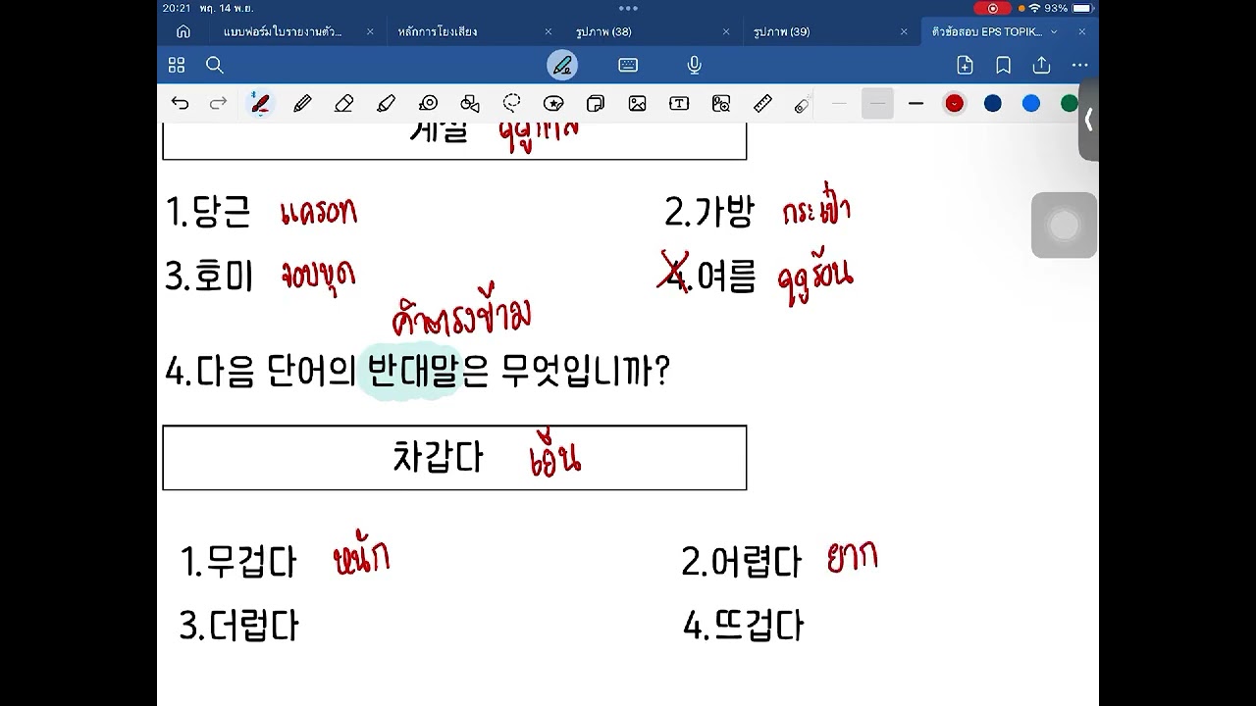
Task: Start audio recording with microphone
Action: pos(694,66)
